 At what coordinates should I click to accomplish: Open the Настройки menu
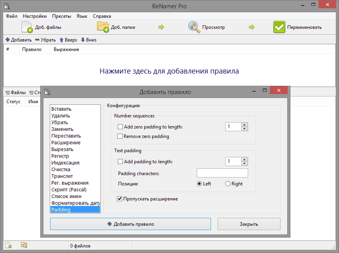coord(35,16)
